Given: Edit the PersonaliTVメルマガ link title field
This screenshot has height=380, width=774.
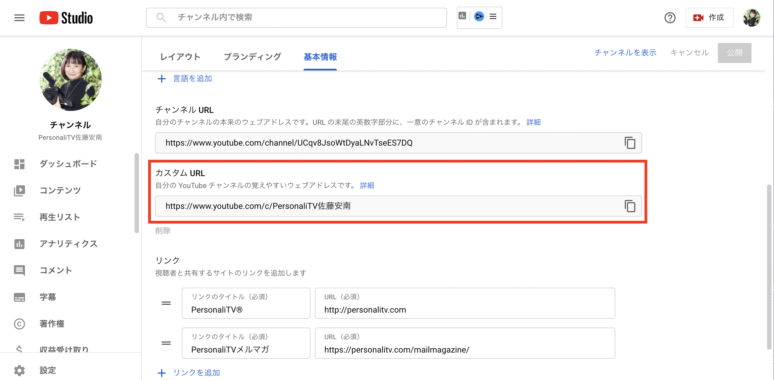Looking at the screenshot, I should point(246,343).
